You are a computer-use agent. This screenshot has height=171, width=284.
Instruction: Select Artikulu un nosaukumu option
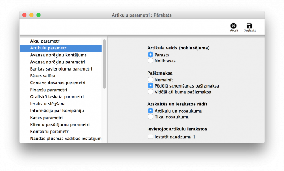point(151,111)
